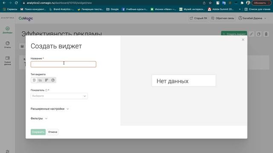This screenshot has height=153, width=273.
Task: Click the Показатель help question icon
Action: coord(46,90)
